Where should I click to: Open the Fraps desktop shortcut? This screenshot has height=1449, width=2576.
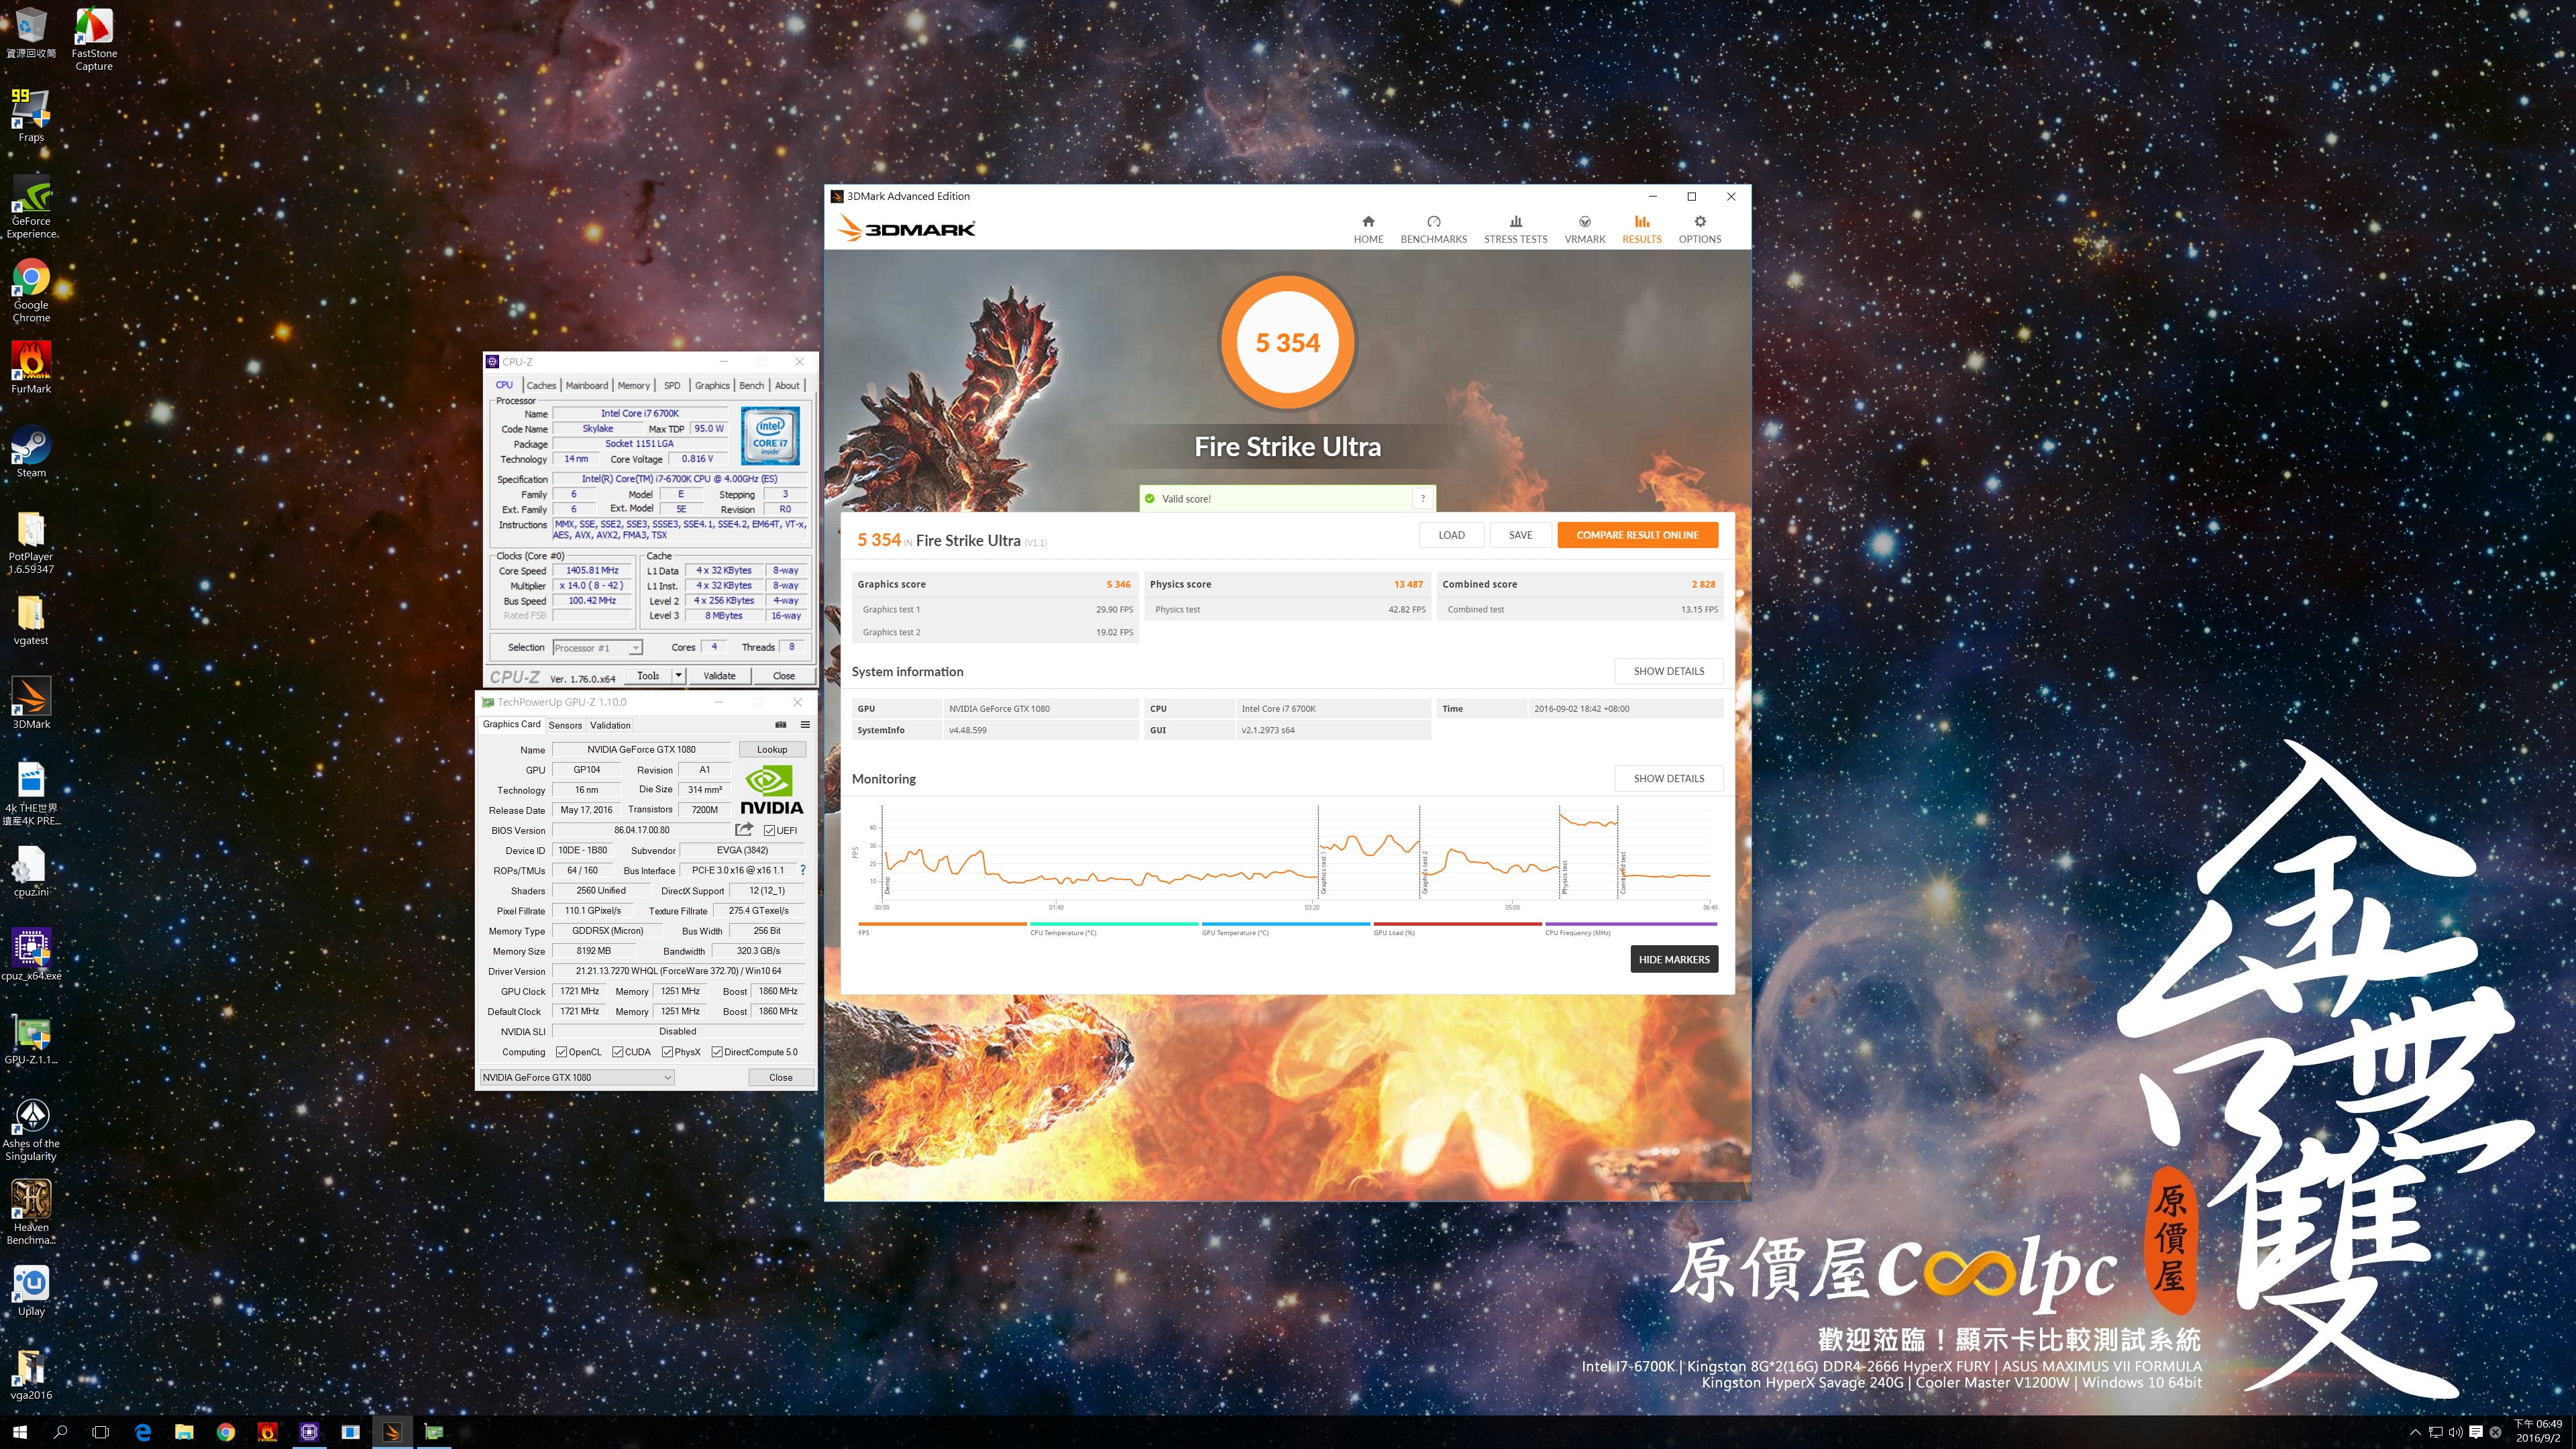point(31,115)
